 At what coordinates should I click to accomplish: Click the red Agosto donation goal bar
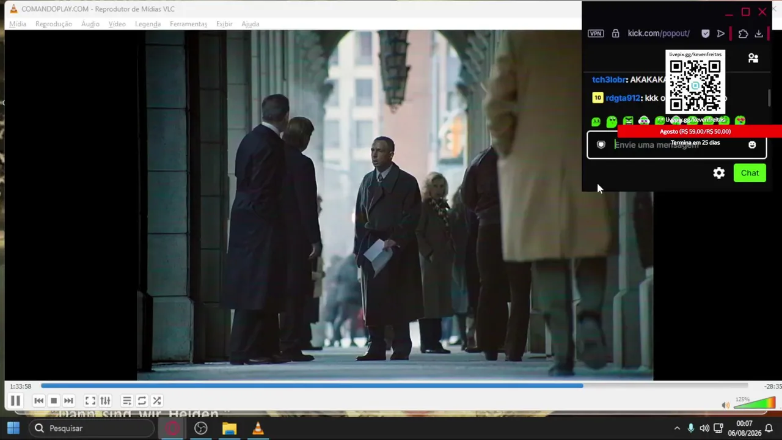click(700, 131)
